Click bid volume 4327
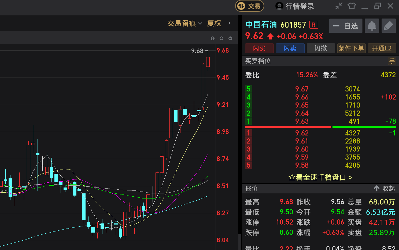The height and width of the screenshot is (250, 399). click(x=352, y=133)
